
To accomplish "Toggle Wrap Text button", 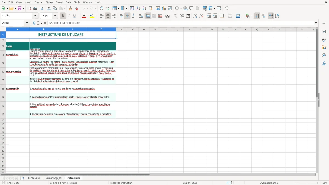I will click(x=141, y=16).
